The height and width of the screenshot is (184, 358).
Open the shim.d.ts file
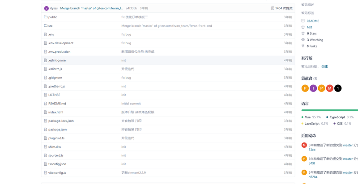[55, 146]
